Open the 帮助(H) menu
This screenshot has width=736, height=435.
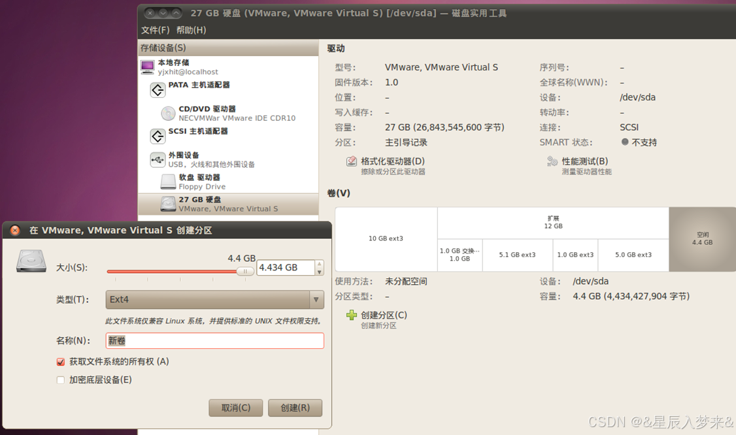[x=191, y=30]
